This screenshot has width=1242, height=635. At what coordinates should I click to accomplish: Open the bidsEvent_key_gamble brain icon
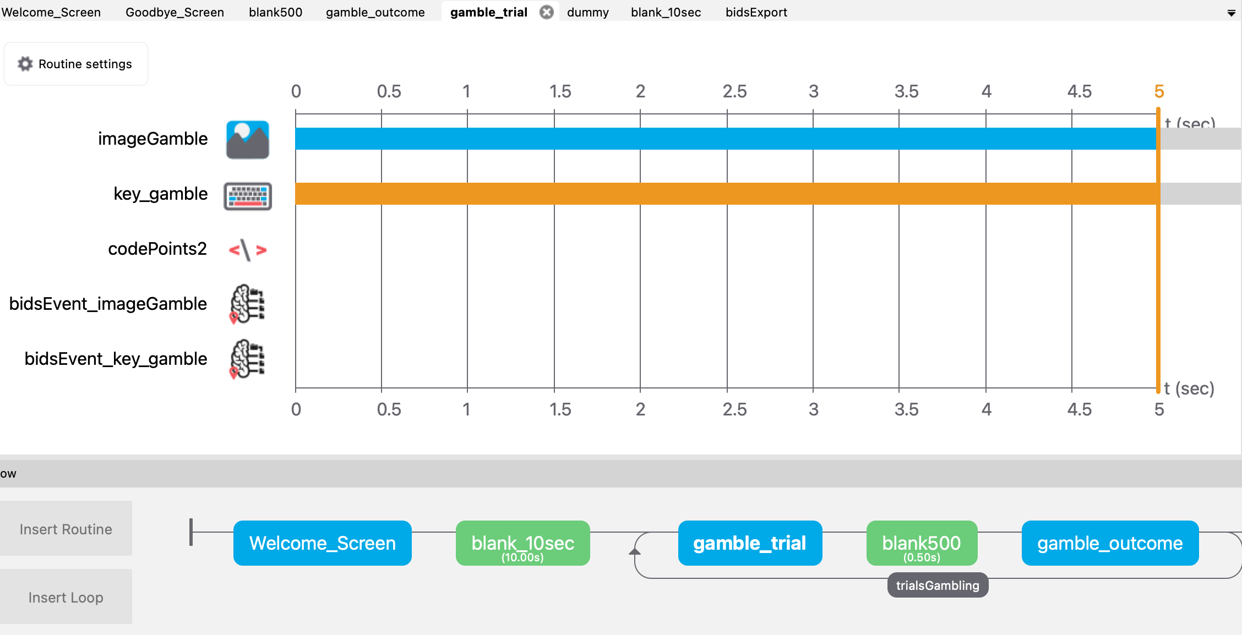[x=247, y=359]
